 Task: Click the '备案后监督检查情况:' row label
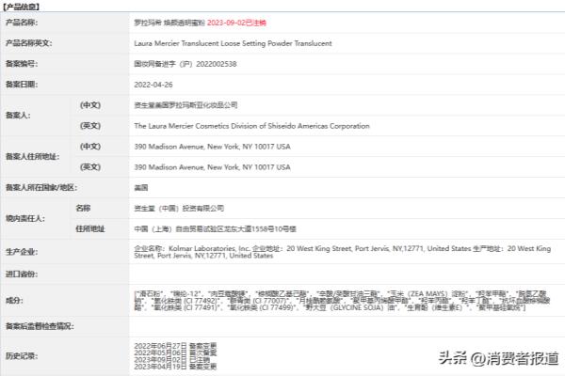click(40, 326)
